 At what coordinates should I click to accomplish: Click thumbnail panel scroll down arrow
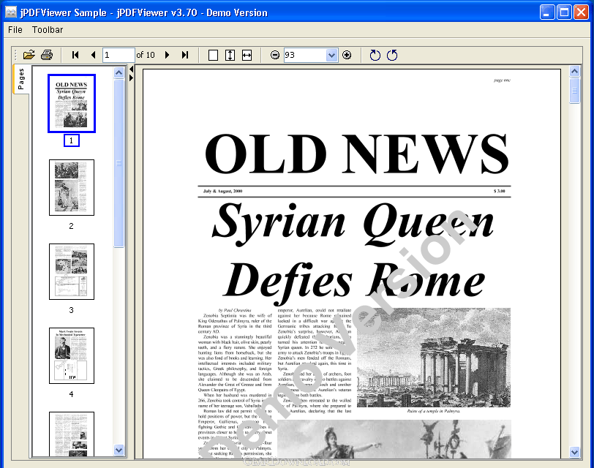tap(119, 450)
